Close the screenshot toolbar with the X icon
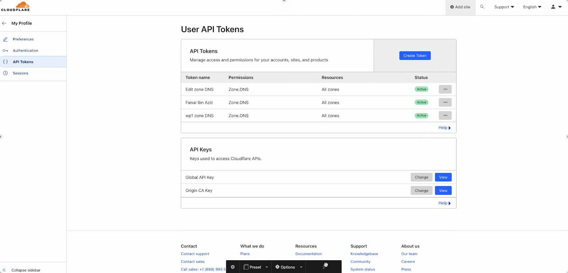Image resolution: width=568 pixels, height=273 pixels. 233,267
